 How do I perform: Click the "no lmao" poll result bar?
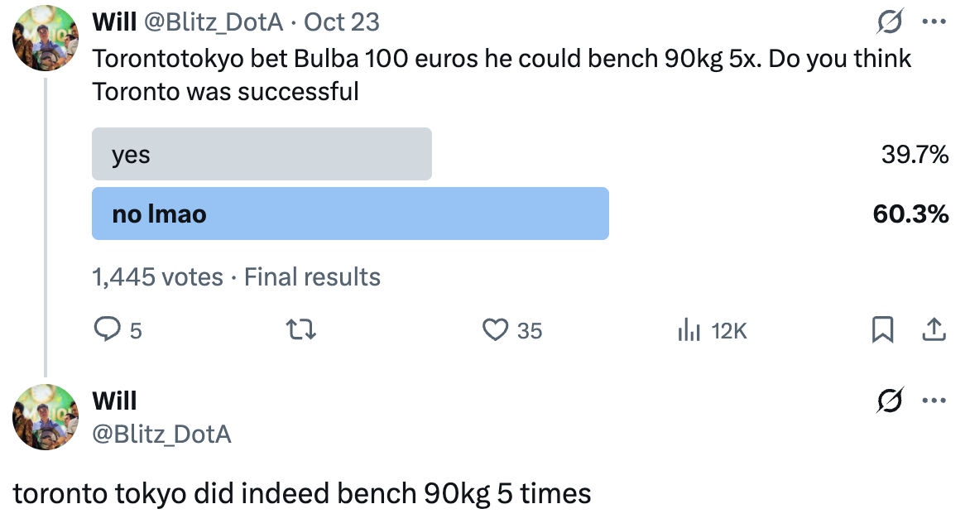pos(350,214)
